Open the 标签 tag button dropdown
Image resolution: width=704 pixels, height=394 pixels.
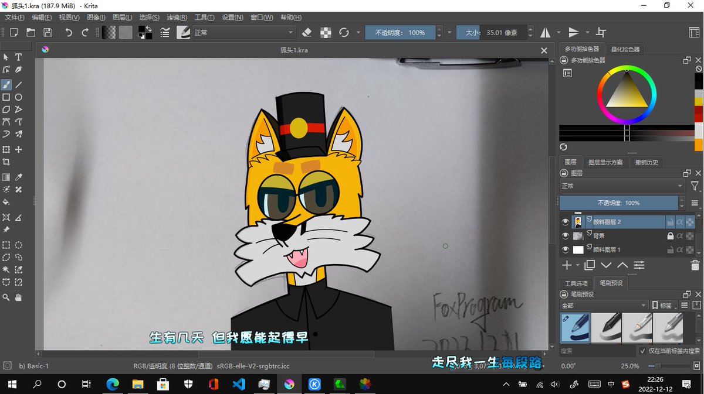click(664, 306)
